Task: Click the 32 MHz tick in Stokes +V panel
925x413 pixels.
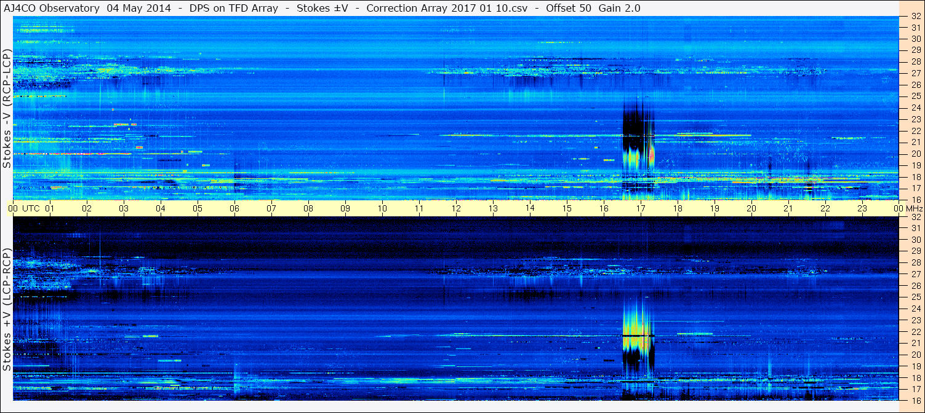Action: click(915, 217)
